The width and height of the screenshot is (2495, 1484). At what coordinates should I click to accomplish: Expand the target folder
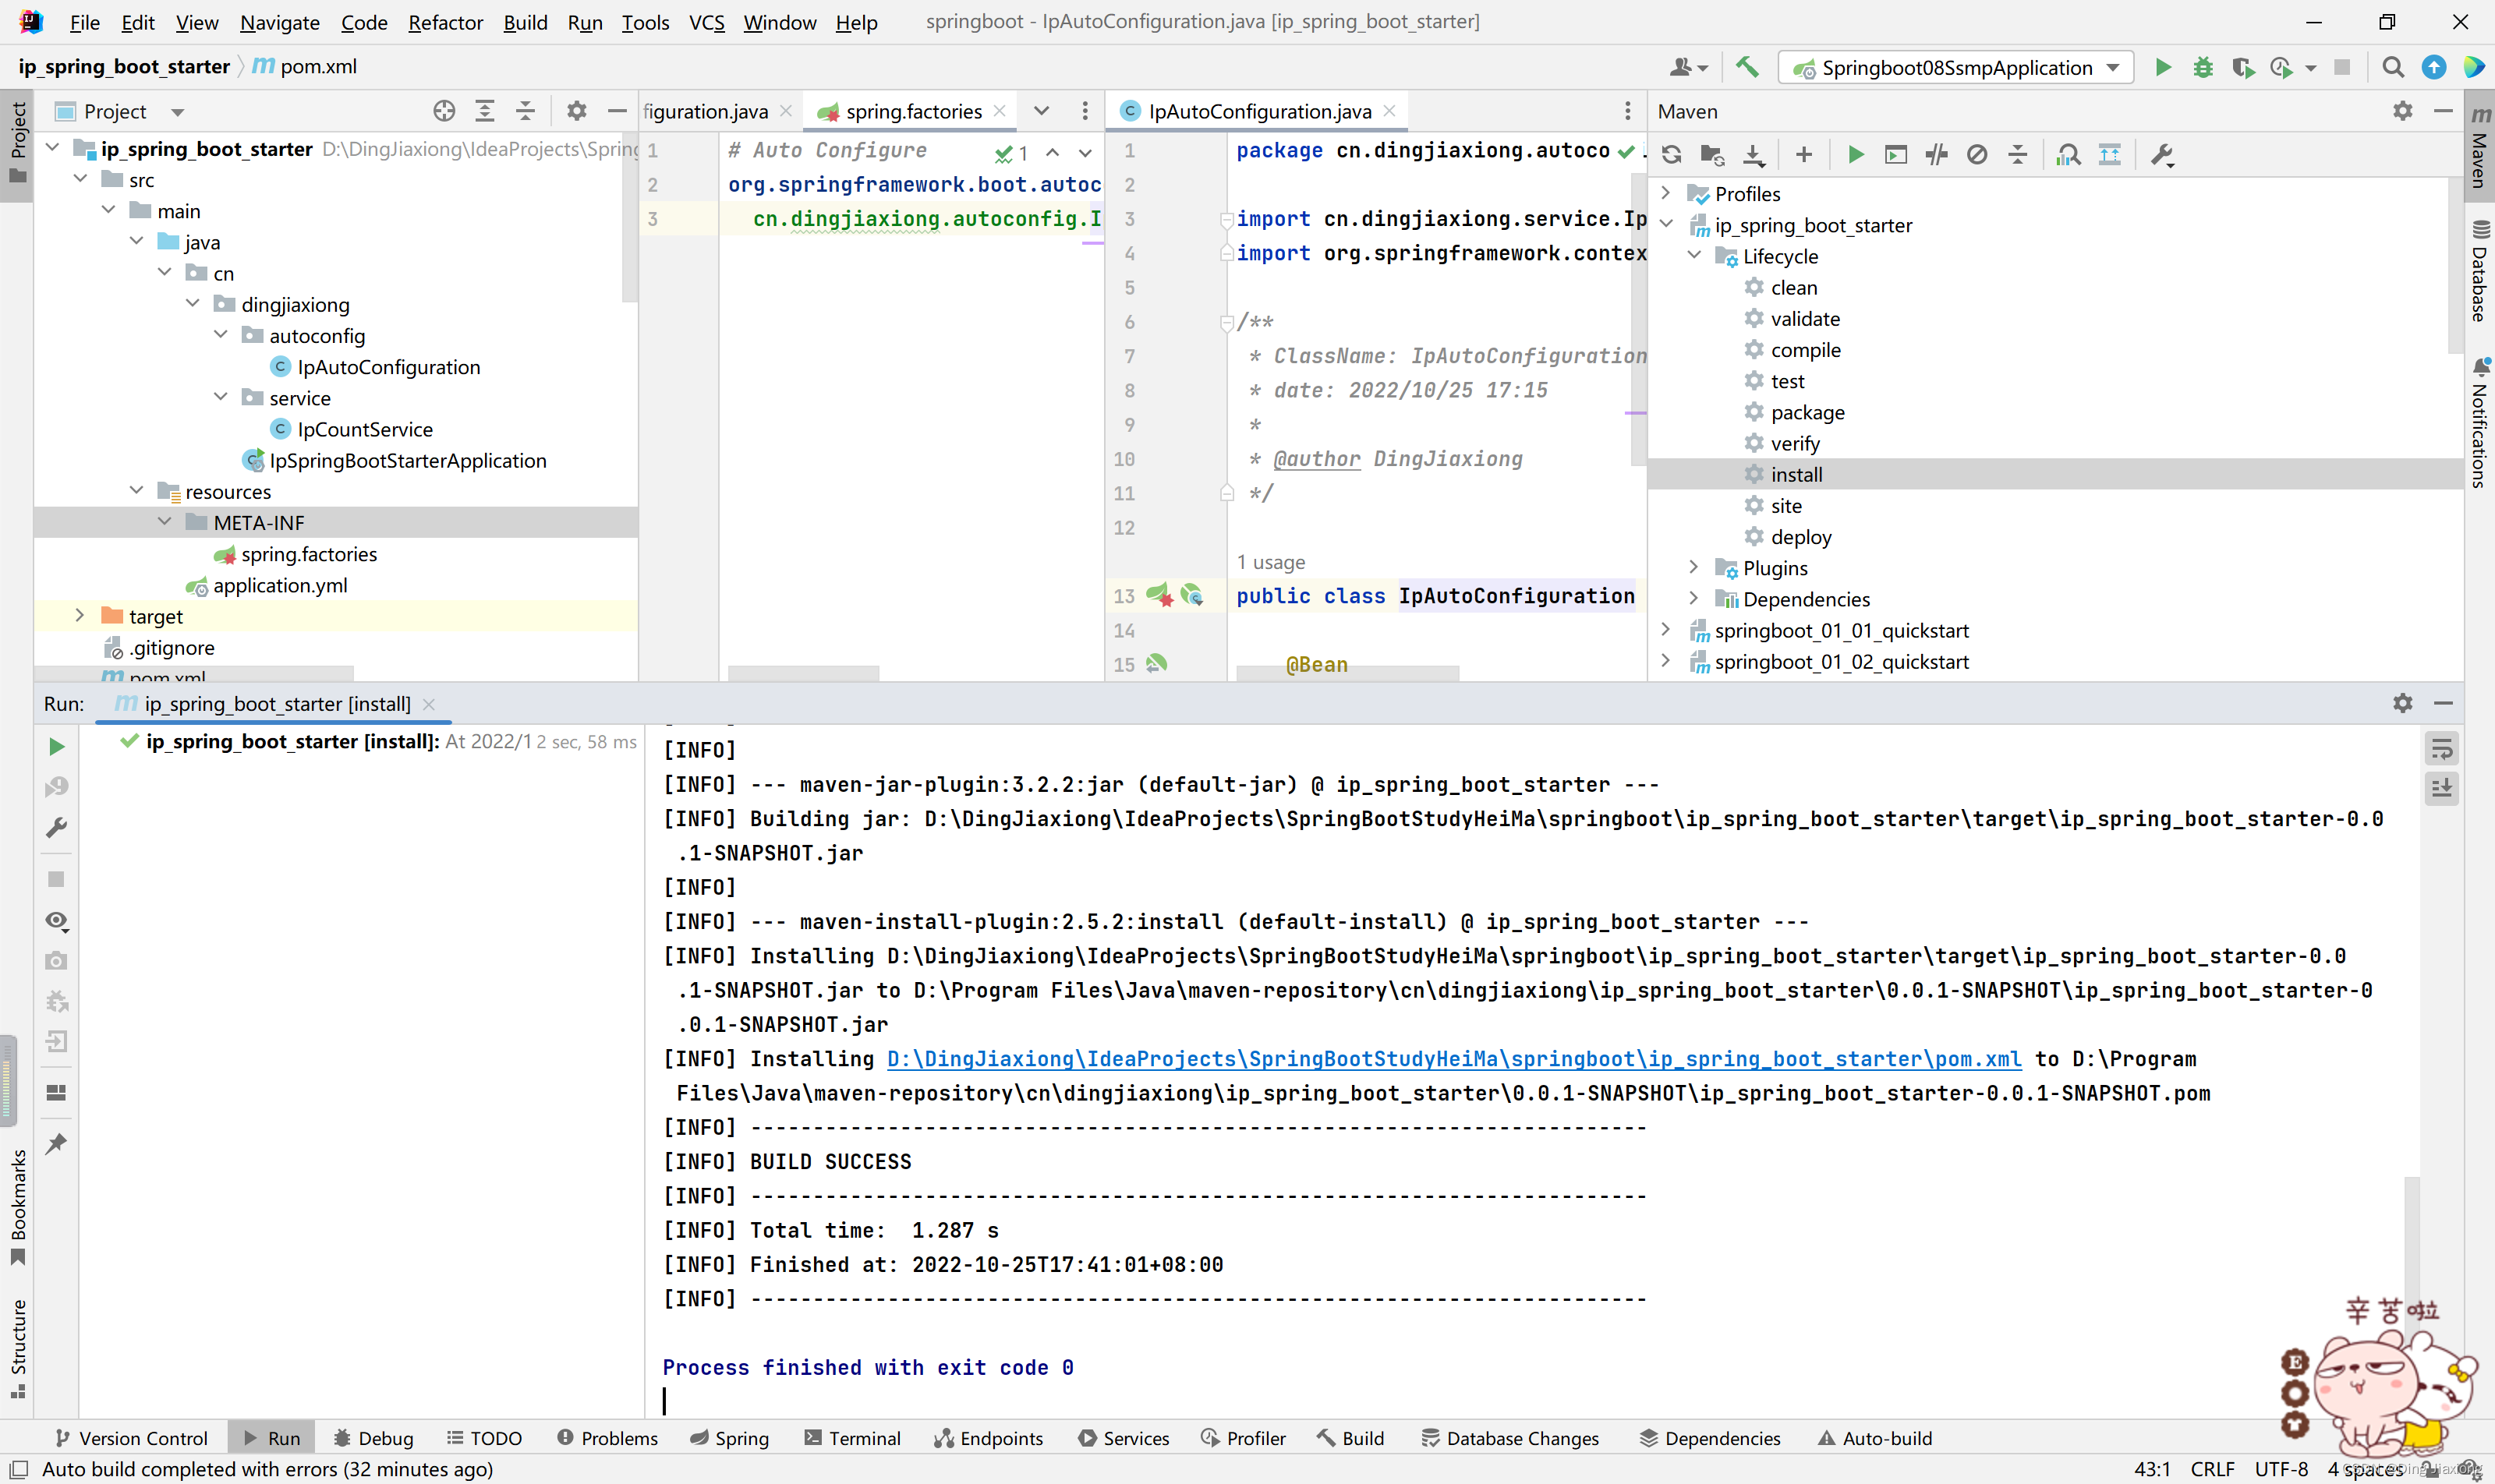click(x=79, y=616)
